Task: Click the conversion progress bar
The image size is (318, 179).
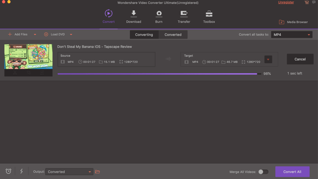Action: (x=159, y=74)
